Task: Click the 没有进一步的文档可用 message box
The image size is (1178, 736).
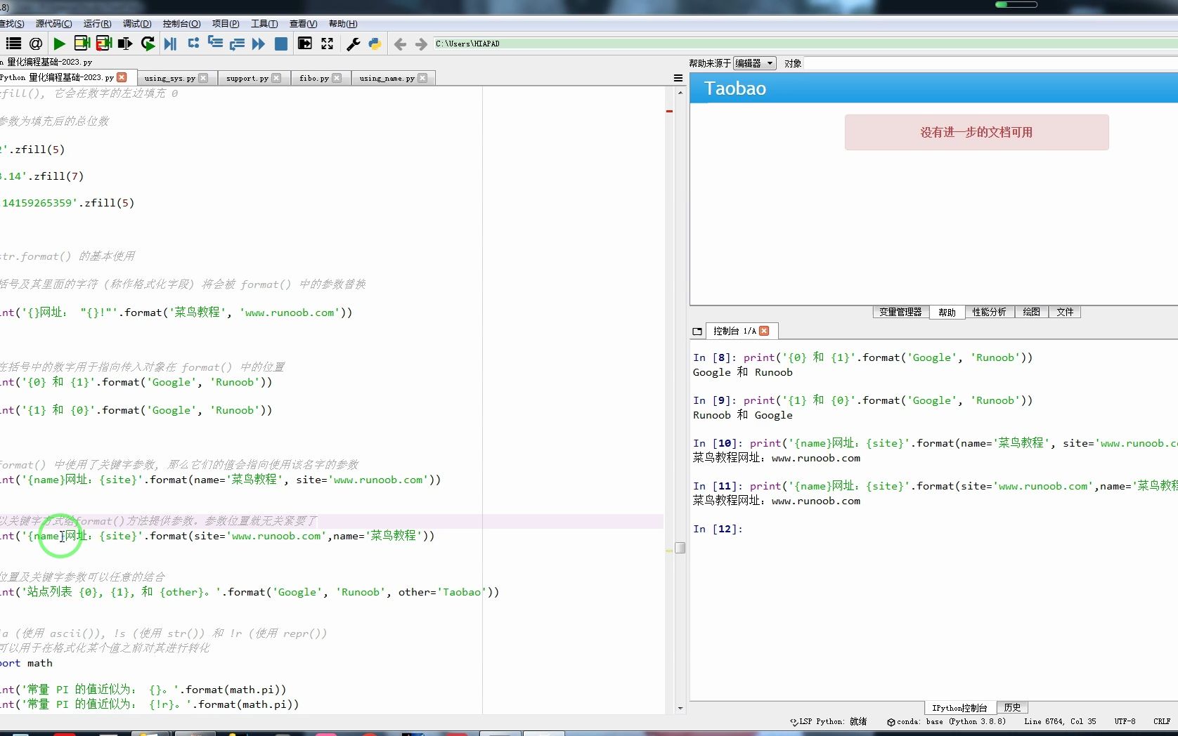Action: (x=976, y=132)
